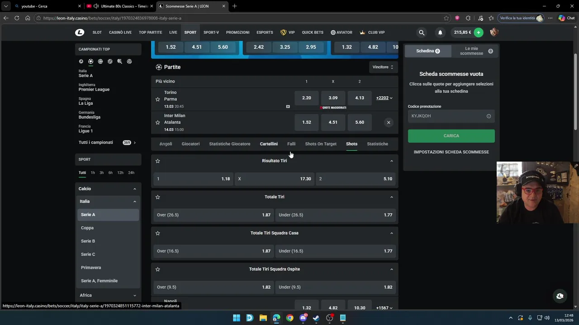Open the live chat support bubble
Screen dimensions: 579x325
560,296
